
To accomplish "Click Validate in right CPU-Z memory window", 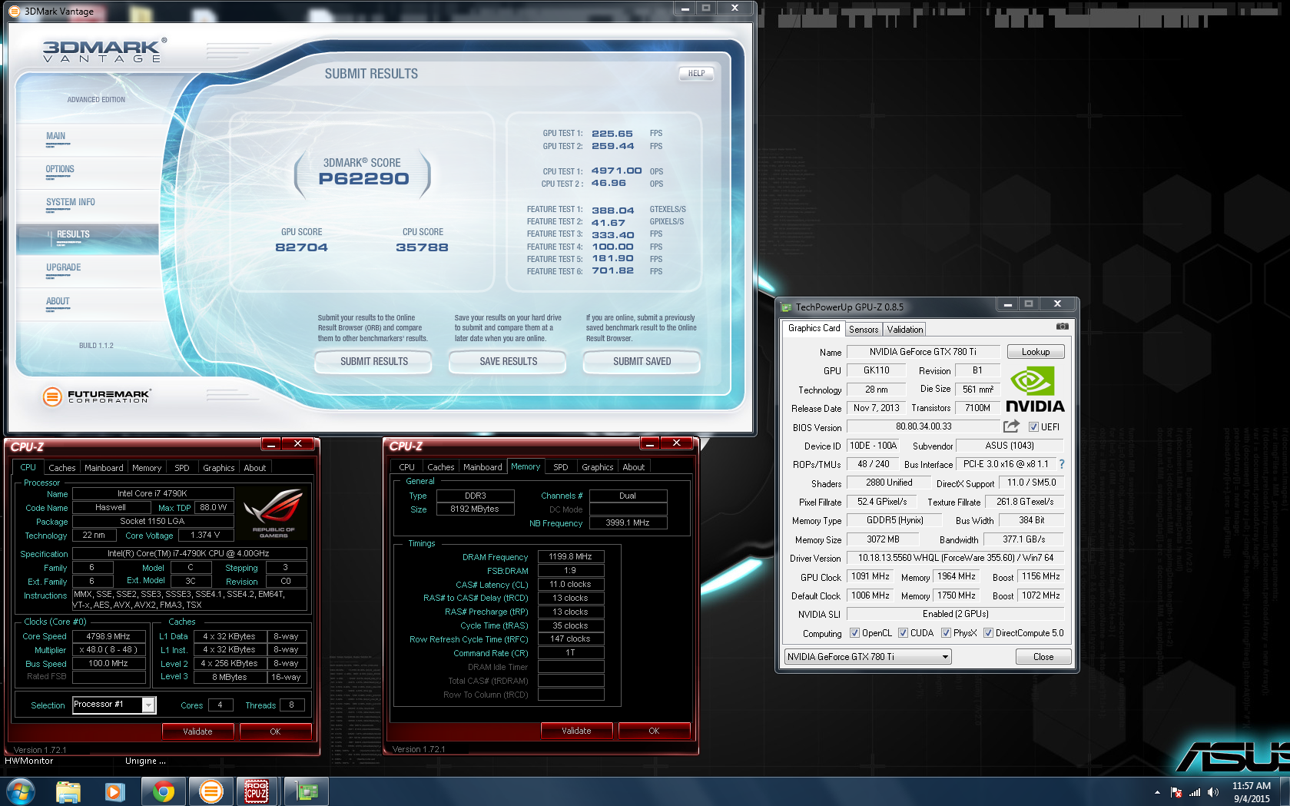I will (x=576, y=731).
